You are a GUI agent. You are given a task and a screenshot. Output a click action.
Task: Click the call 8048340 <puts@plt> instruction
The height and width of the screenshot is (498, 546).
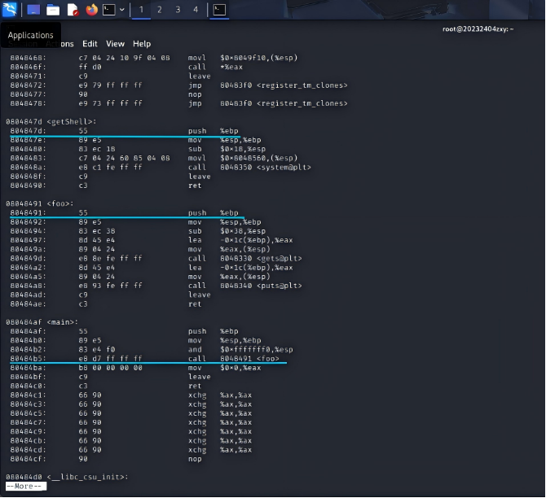point(245,286)
